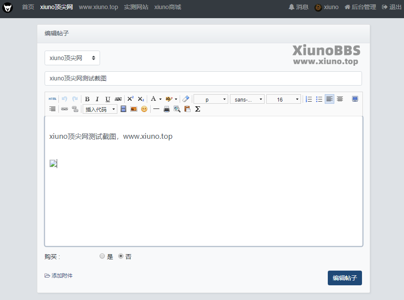
Task: Focus the post title input field
Action: (x=203, y=79)
